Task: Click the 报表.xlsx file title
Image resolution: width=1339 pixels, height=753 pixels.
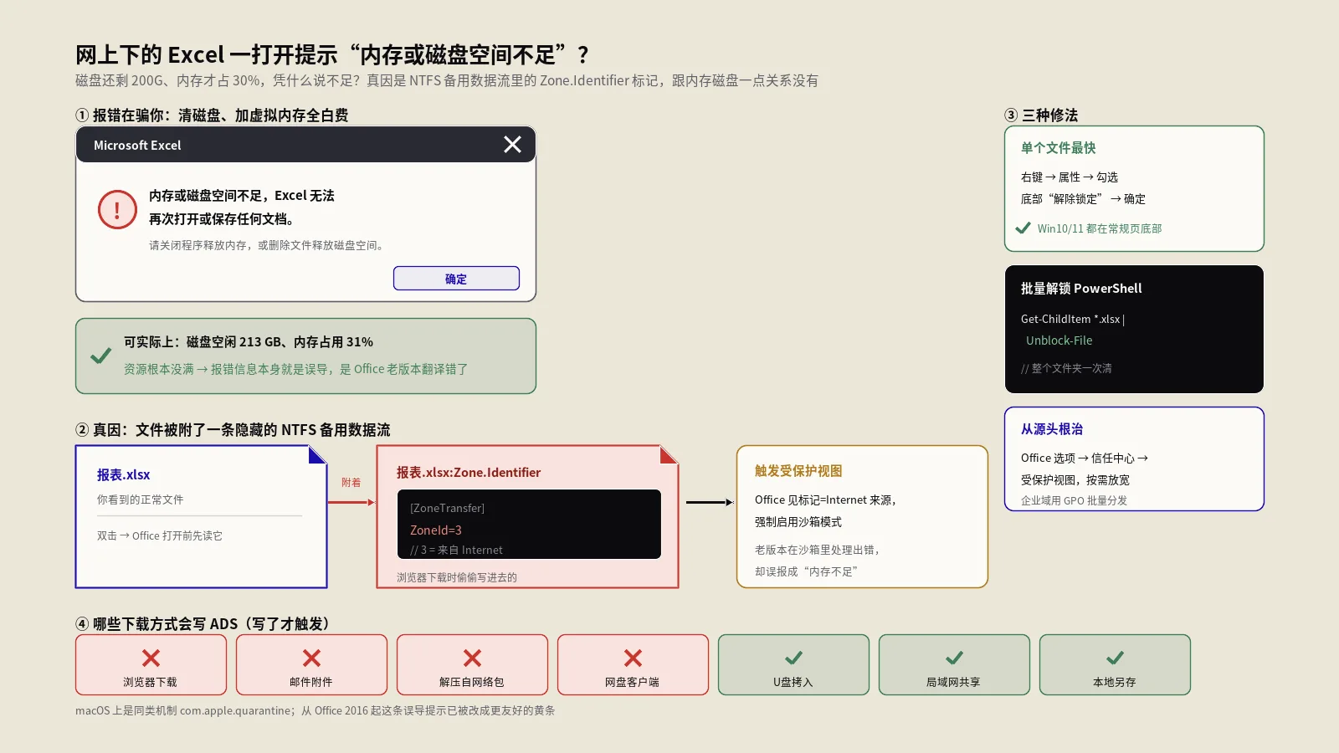Action: click(124, 474)
